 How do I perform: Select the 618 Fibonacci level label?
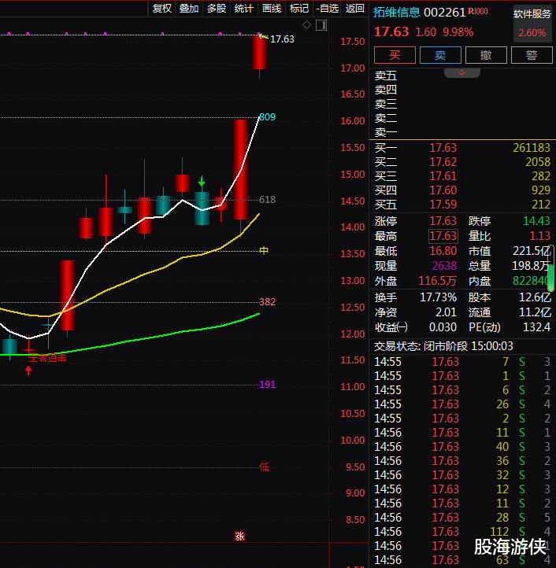[x=267, y=200]
